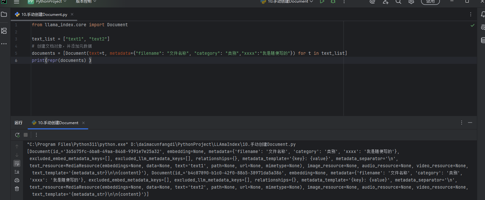Run the current configuration with the green play icon
This screenshot has width=485, height=200.
(322, 2)
